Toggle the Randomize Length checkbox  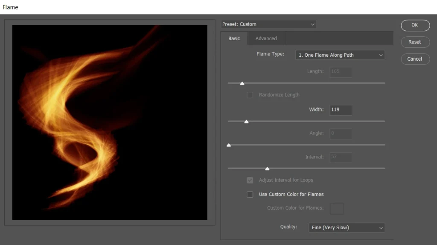tap(250, 95)
